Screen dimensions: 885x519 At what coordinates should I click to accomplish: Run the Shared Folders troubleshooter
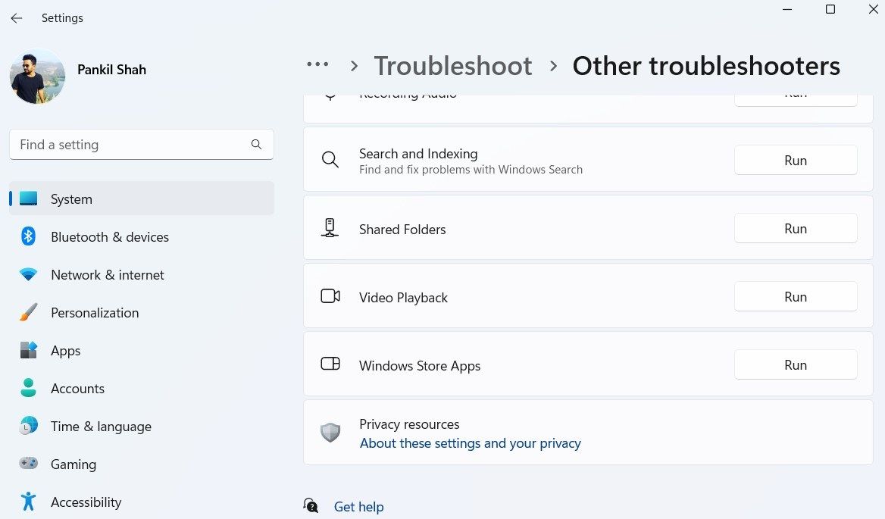click(x=796, y=229)
